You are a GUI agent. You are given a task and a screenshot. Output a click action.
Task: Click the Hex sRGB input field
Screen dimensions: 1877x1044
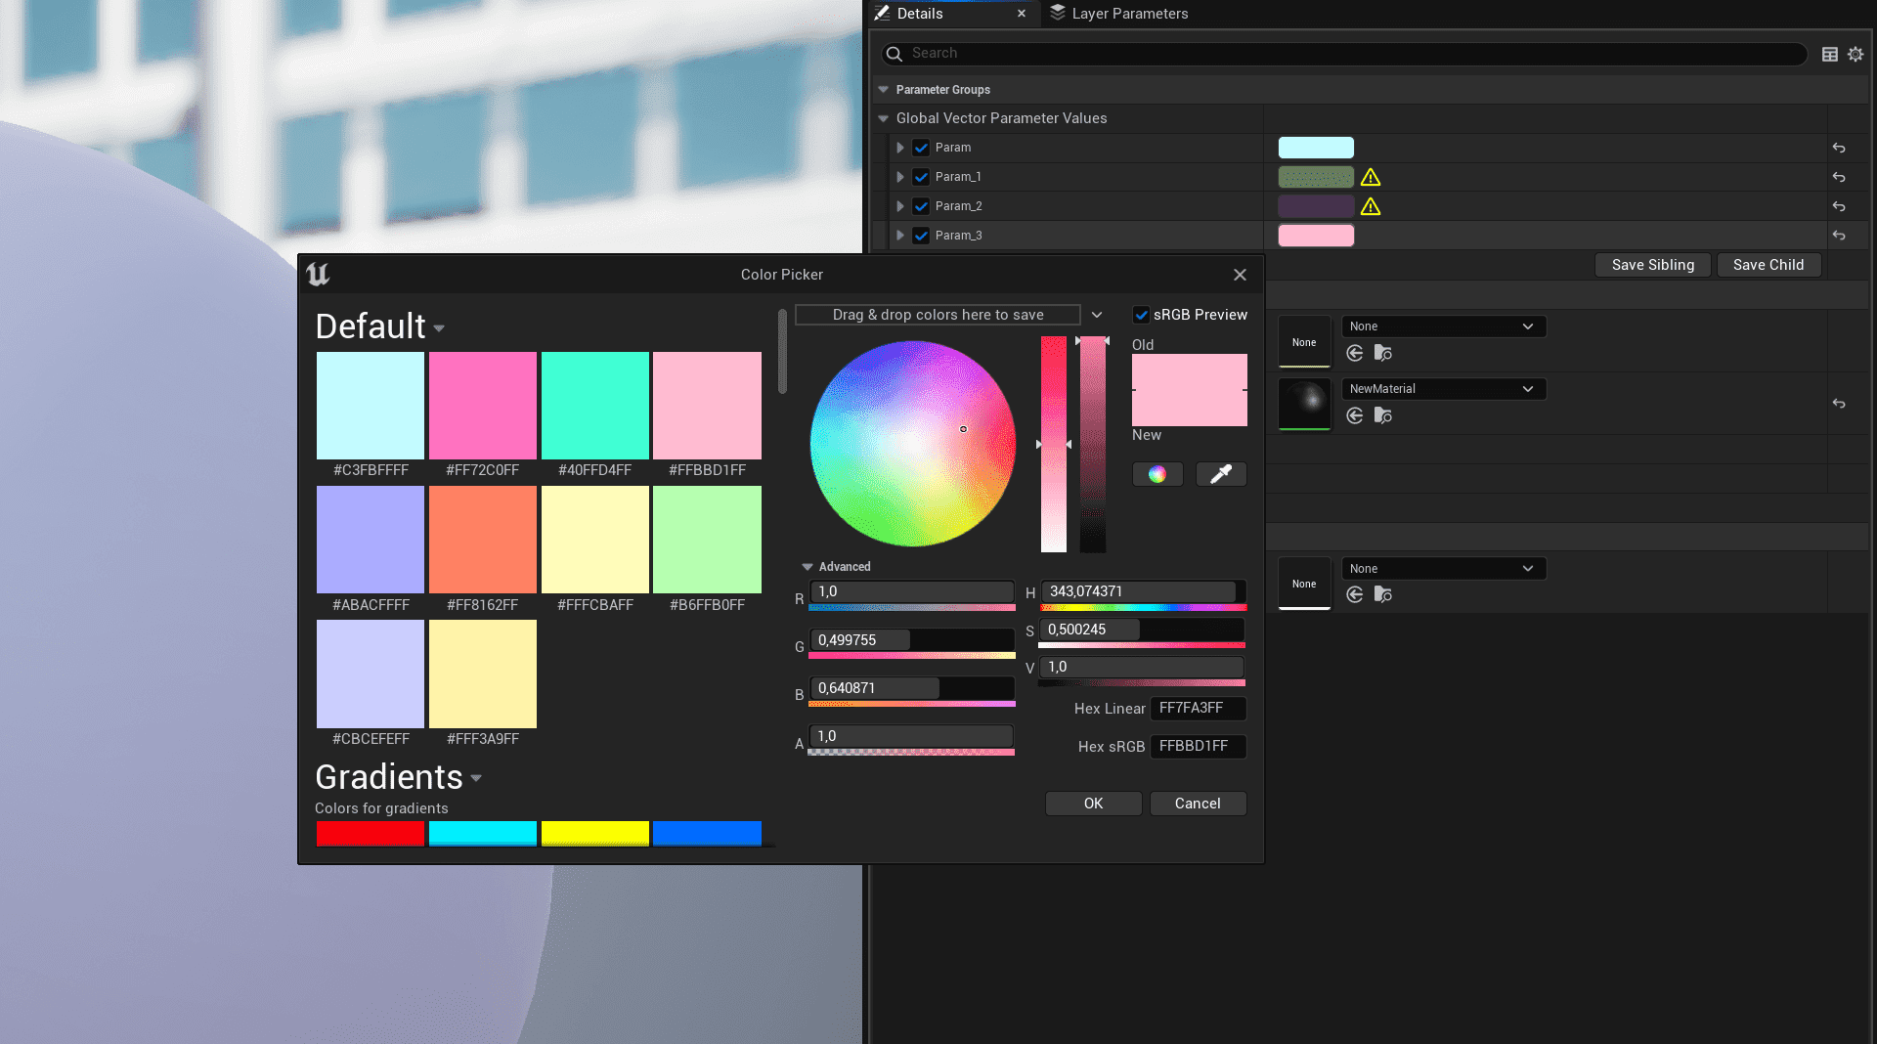pyautogui.click(x=1198, y=746)
